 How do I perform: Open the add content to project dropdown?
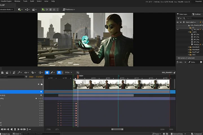20,10
